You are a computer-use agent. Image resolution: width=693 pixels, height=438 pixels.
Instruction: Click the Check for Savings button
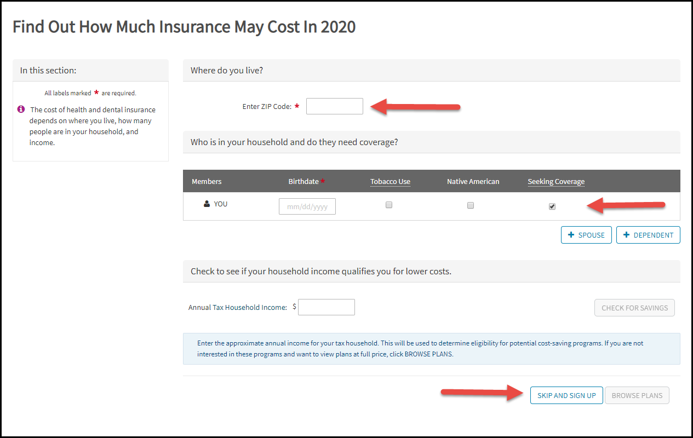pyautogui.click(x=634, y=308)
